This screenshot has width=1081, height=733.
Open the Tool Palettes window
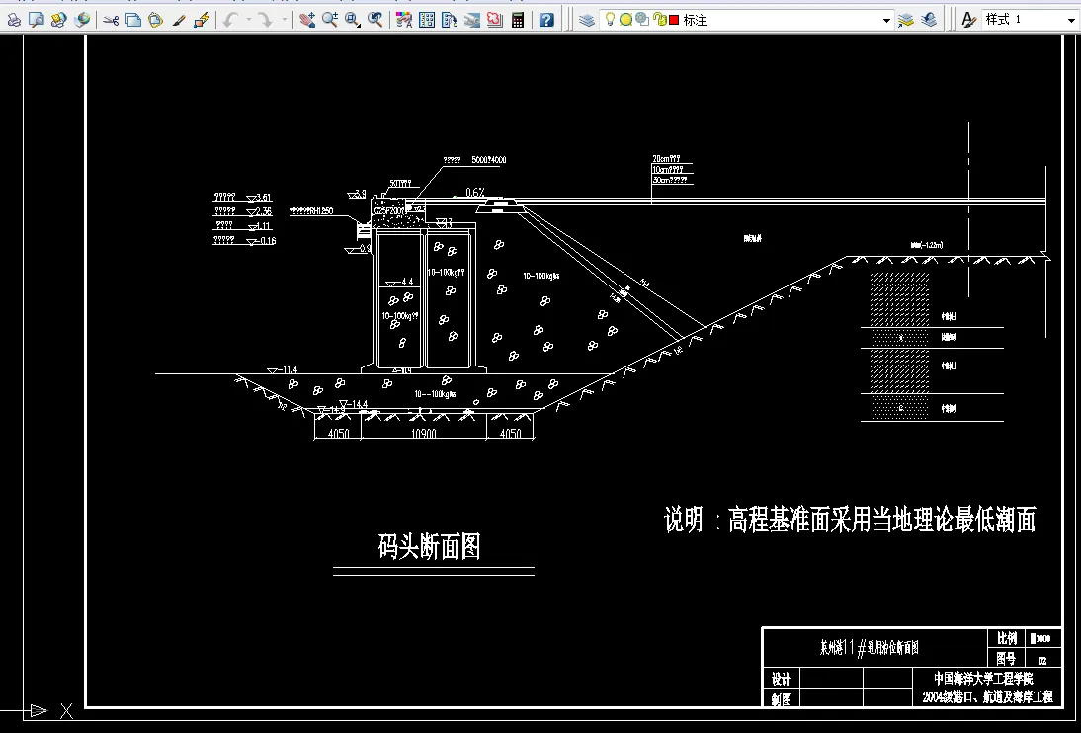451,18
